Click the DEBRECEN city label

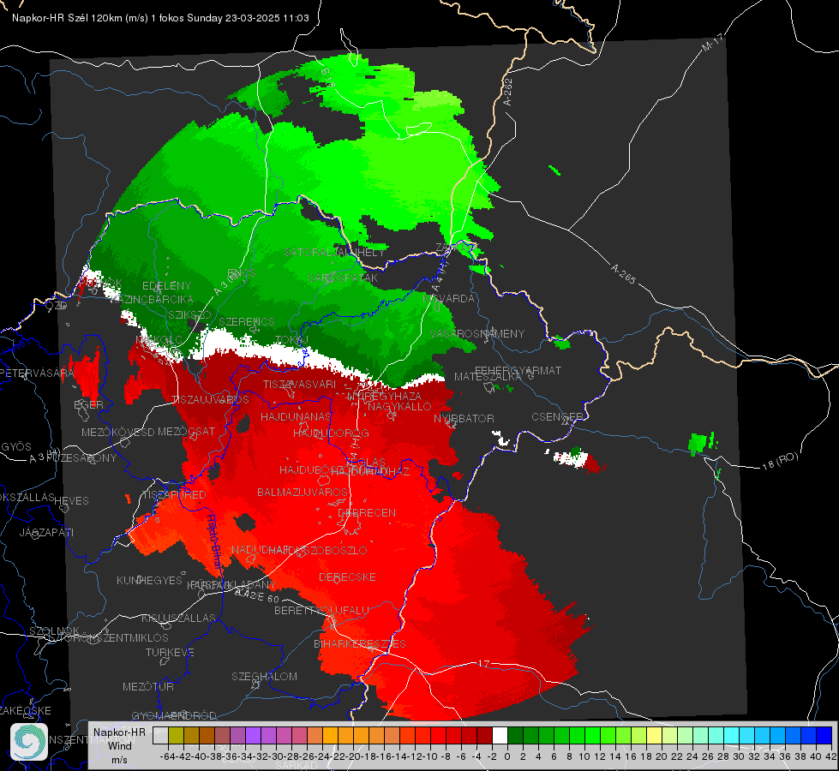tap(367, 512)
